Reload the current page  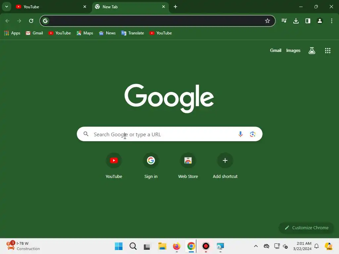[31, 21]
